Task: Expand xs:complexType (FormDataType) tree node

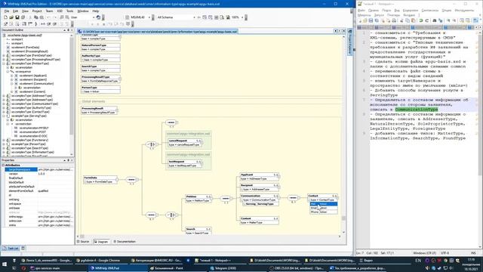Action: coord(4,55)
